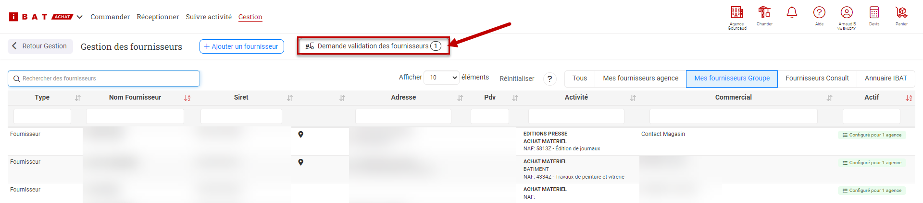Open the Agence Gouraud building icon
The height and width of the screenshot is (203, 923).
736,12
